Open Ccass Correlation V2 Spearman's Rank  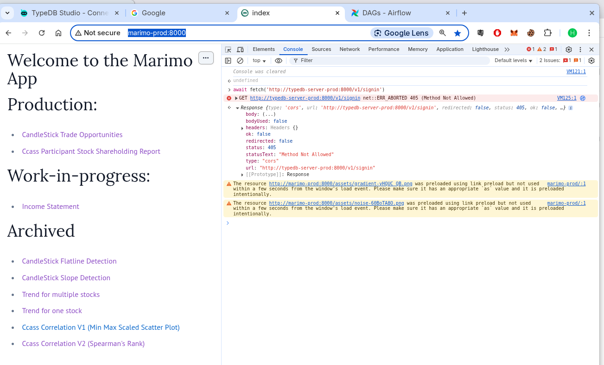point(83,344)
